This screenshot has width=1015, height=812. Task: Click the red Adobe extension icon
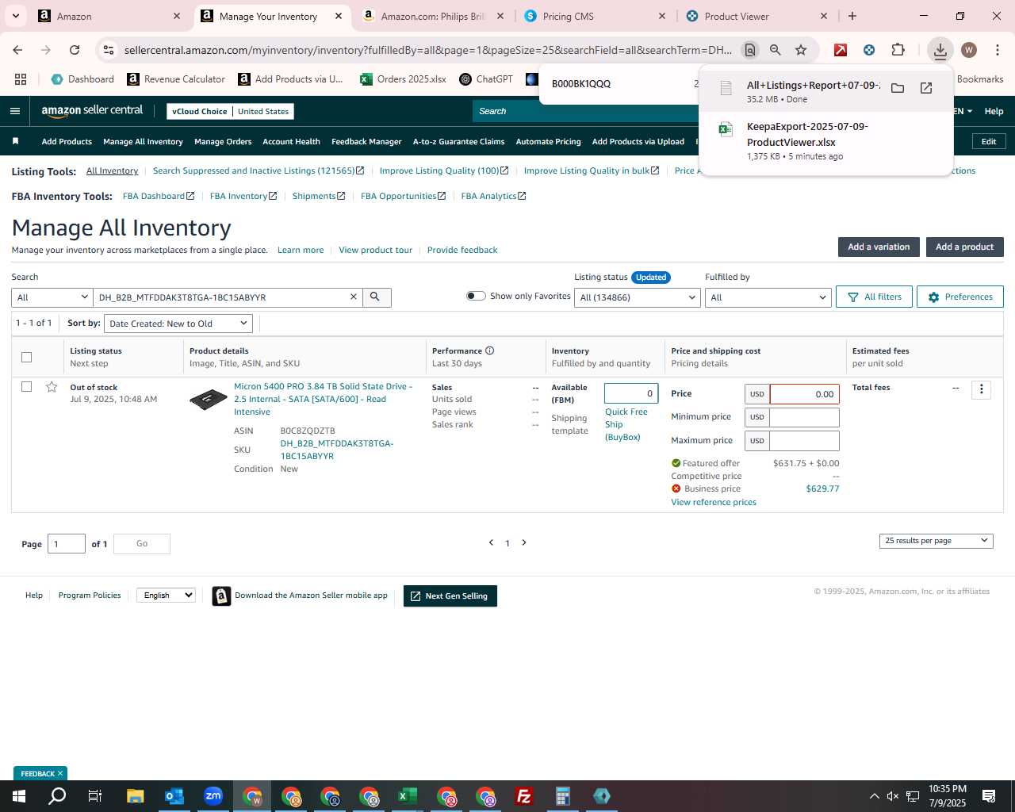pyautogui.click(x=841, y=50)
